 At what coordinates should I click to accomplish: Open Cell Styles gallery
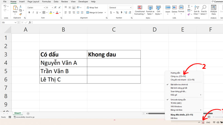pos(158,10)
